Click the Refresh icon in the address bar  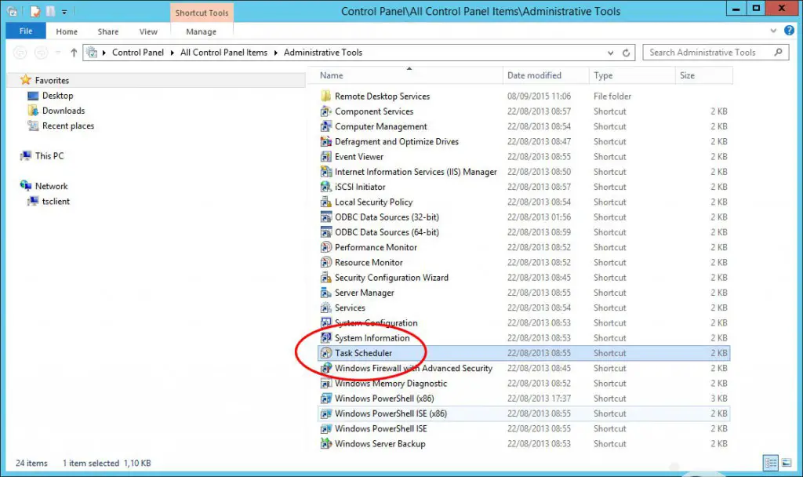pyautogui.click(x=626, y=53)
